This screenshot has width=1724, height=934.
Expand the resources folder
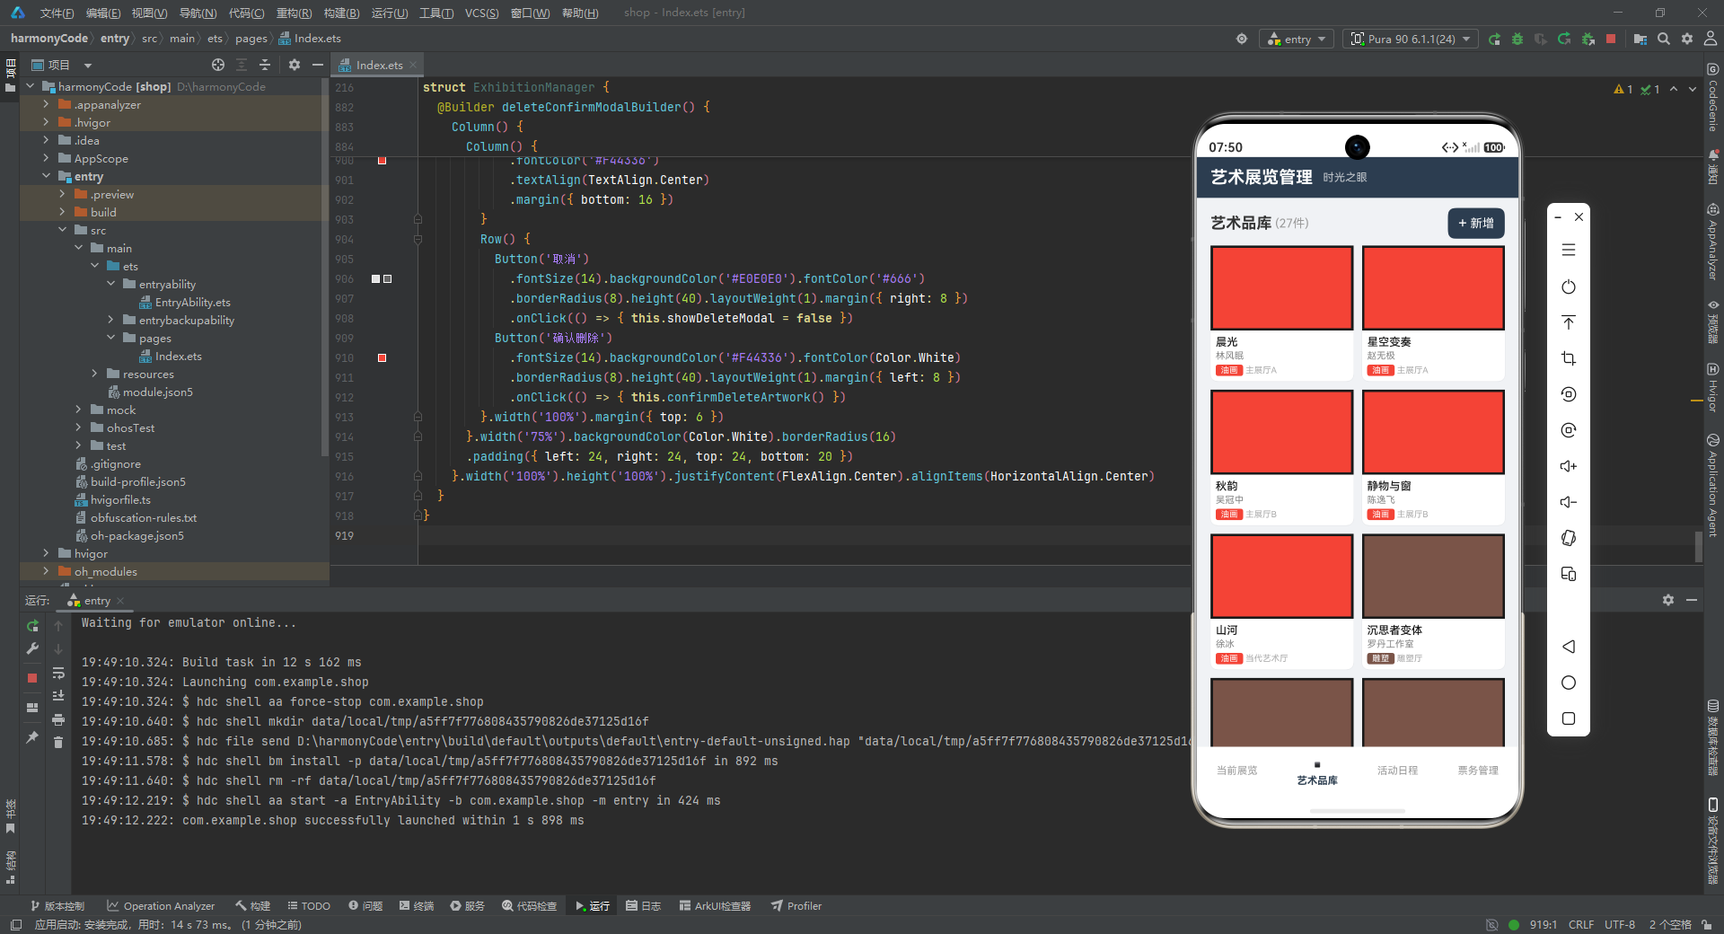point(94,374)
